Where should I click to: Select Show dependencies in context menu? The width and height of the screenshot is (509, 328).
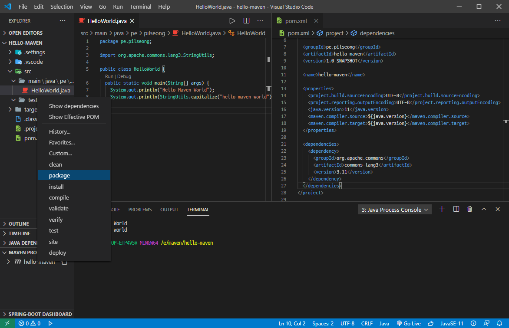click(74, 106)
